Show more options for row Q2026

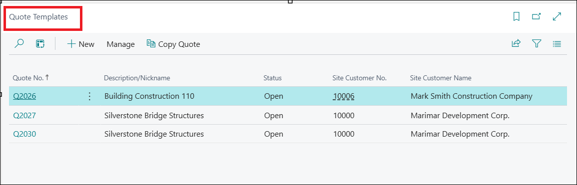(89, 96)
